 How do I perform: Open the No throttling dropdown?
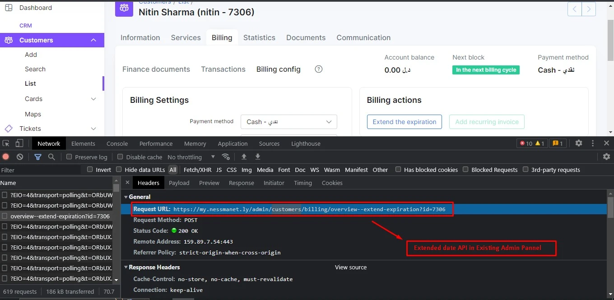(191, 157)
